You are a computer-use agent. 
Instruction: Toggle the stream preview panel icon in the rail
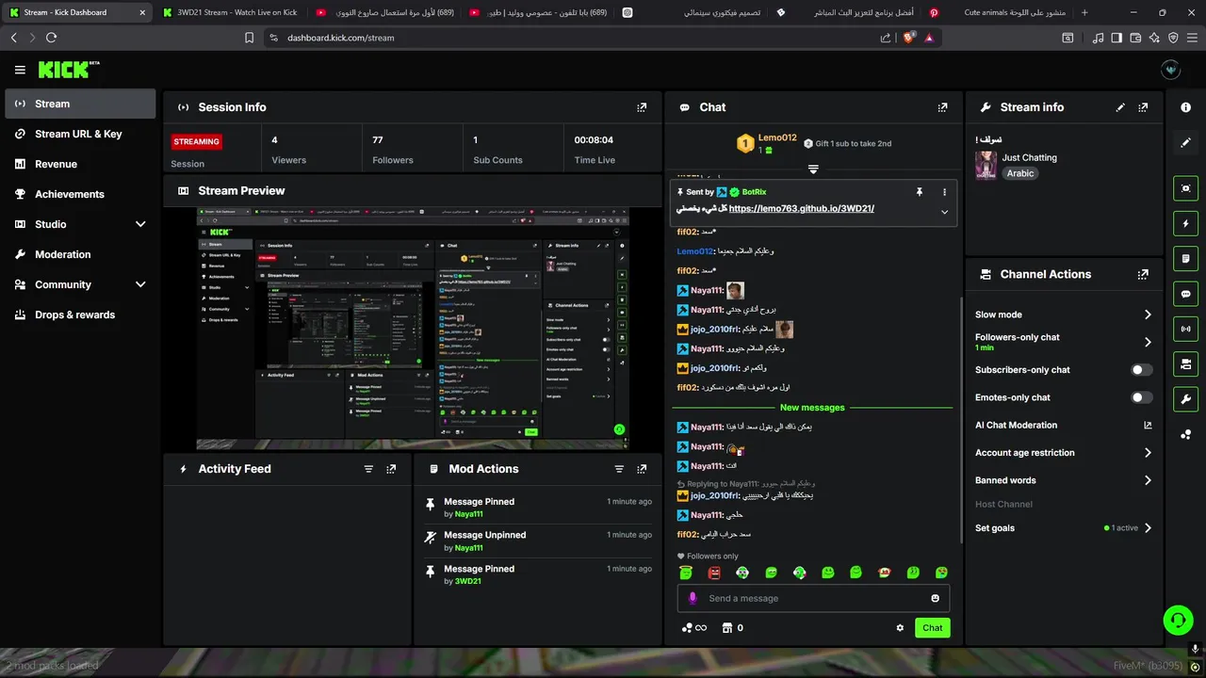pos(1185,188)
